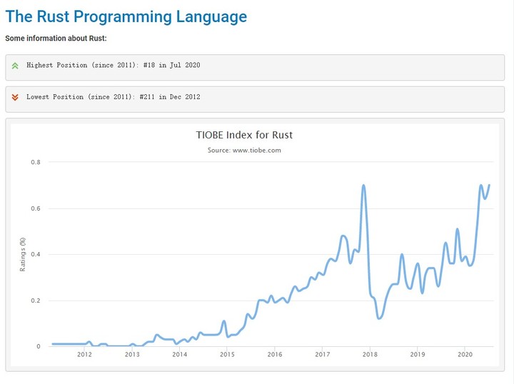Image resolution: width=514 pixels, height=384 pixels.
Task: Click the Highest Position #18 text
Action: 113,65
